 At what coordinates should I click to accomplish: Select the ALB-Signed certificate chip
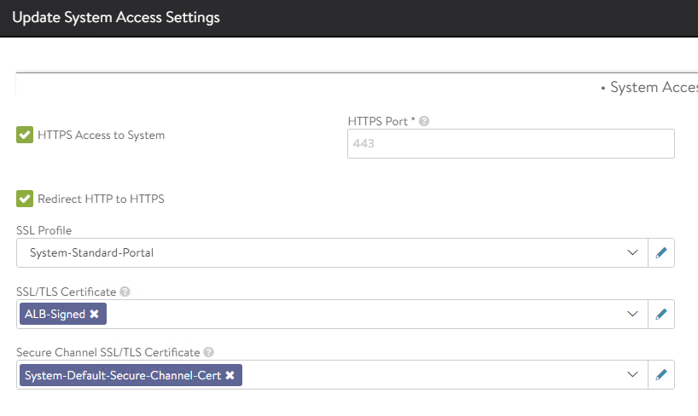pos(55,315)
